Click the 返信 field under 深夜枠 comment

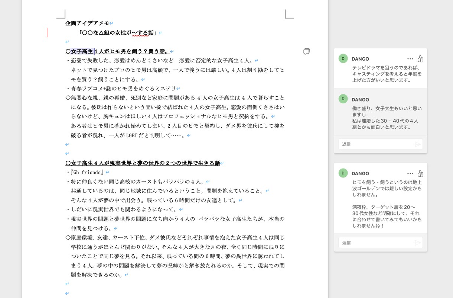pos(380,243)
